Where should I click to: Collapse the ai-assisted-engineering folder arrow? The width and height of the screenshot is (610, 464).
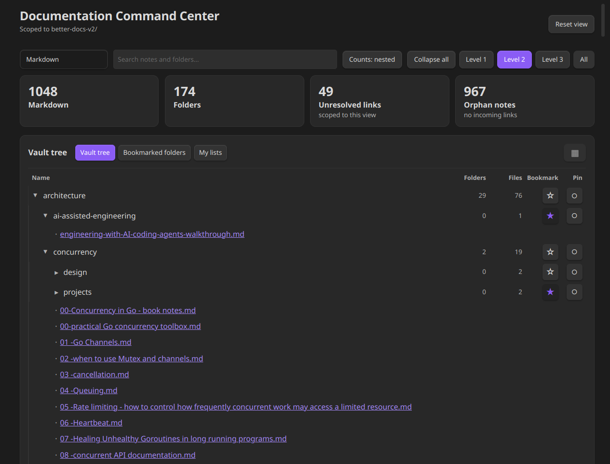coord(45,216)
